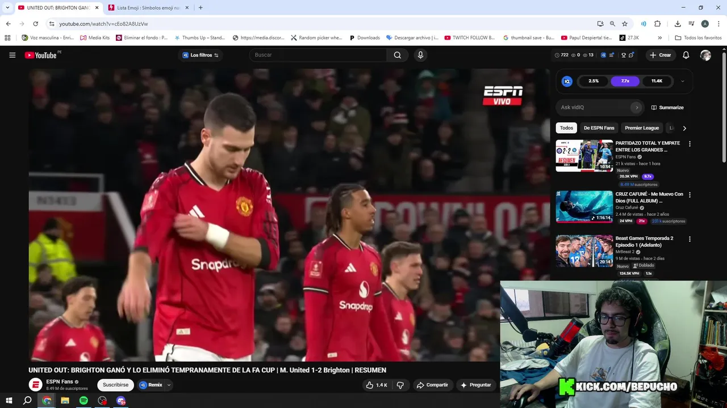
Task: Submit the Ask vidIQ arrow button
Action: pyautogui.click(x=637, y=107)
